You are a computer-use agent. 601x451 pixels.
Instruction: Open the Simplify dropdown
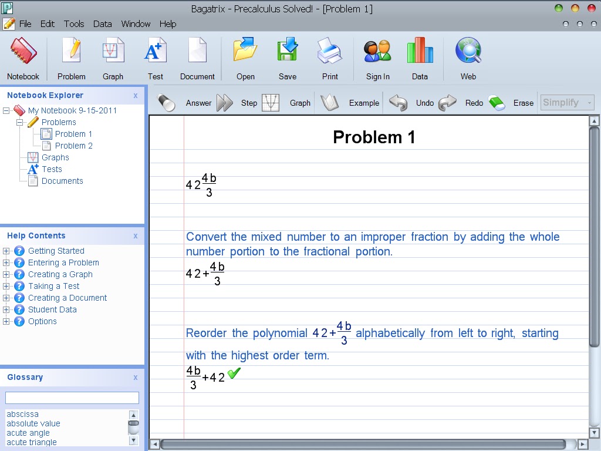tap(568, 102)
